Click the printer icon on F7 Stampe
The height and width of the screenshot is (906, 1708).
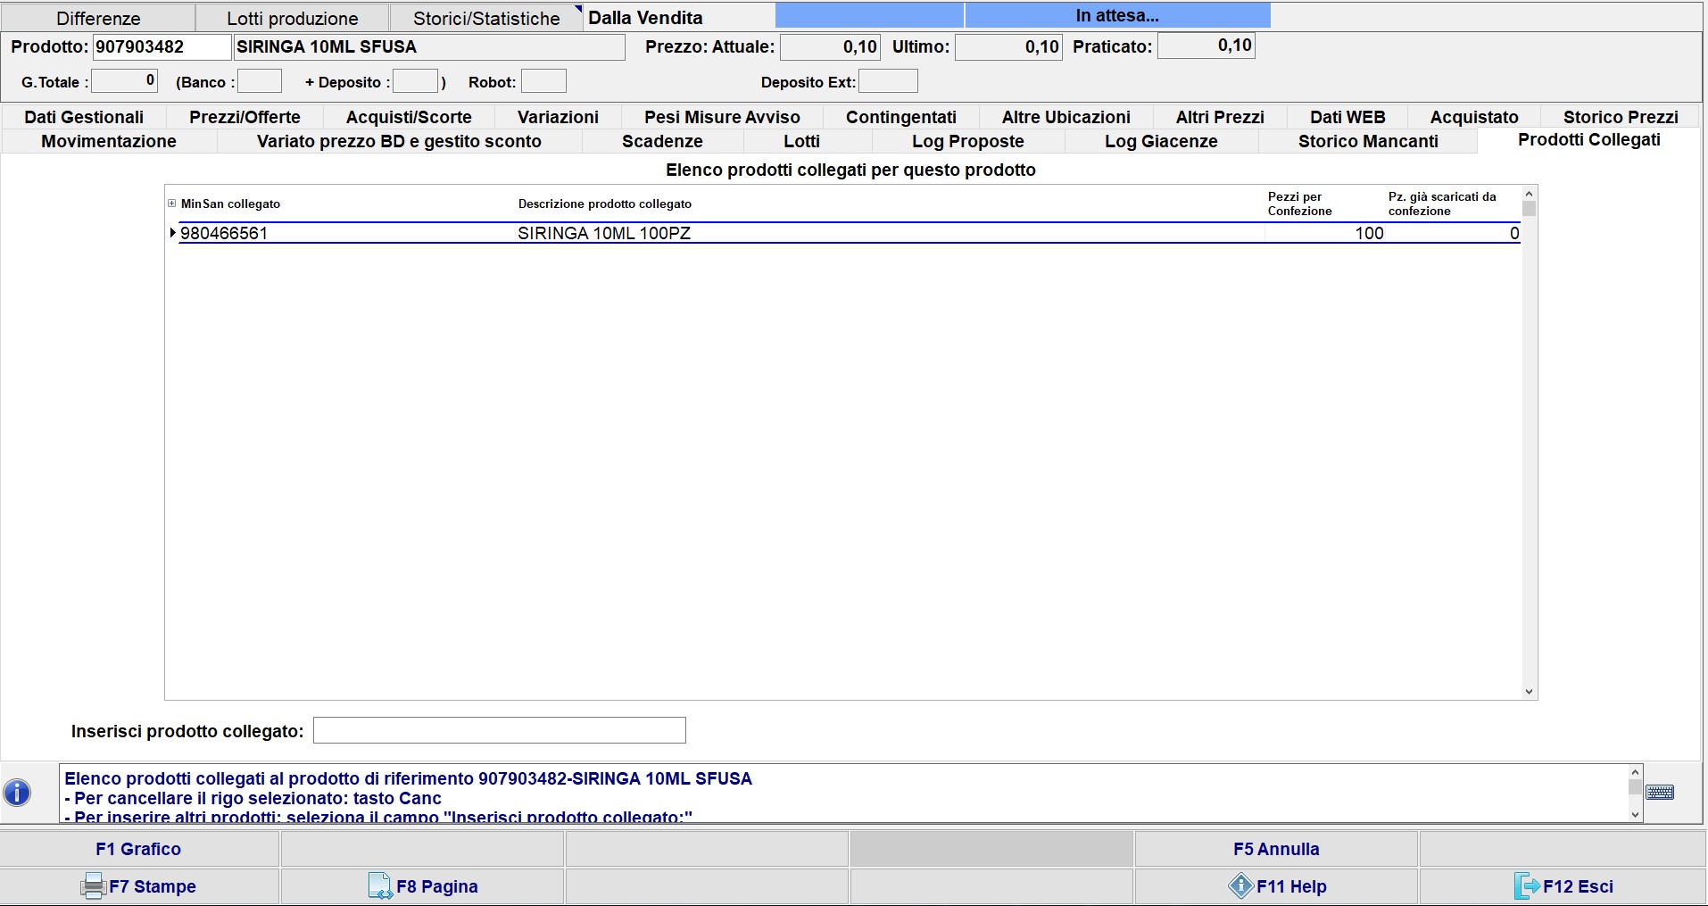click(x=93, y=886)
